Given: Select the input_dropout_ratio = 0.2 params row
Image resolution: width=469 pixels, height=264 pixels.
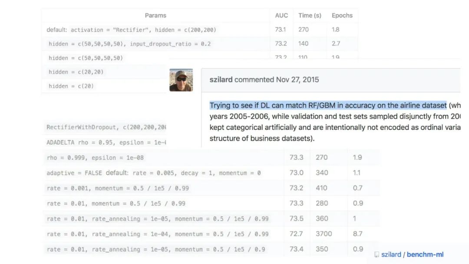Looking at the screenshot, I should (x=130, y=44).
